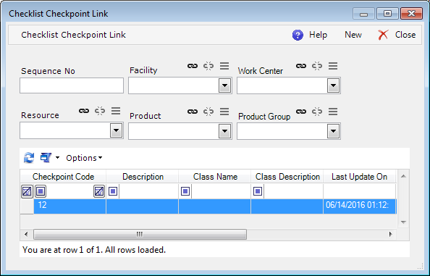Click the link icon above Product Group
The width and height of the screenshot is (430, 276).
(301, 112)
